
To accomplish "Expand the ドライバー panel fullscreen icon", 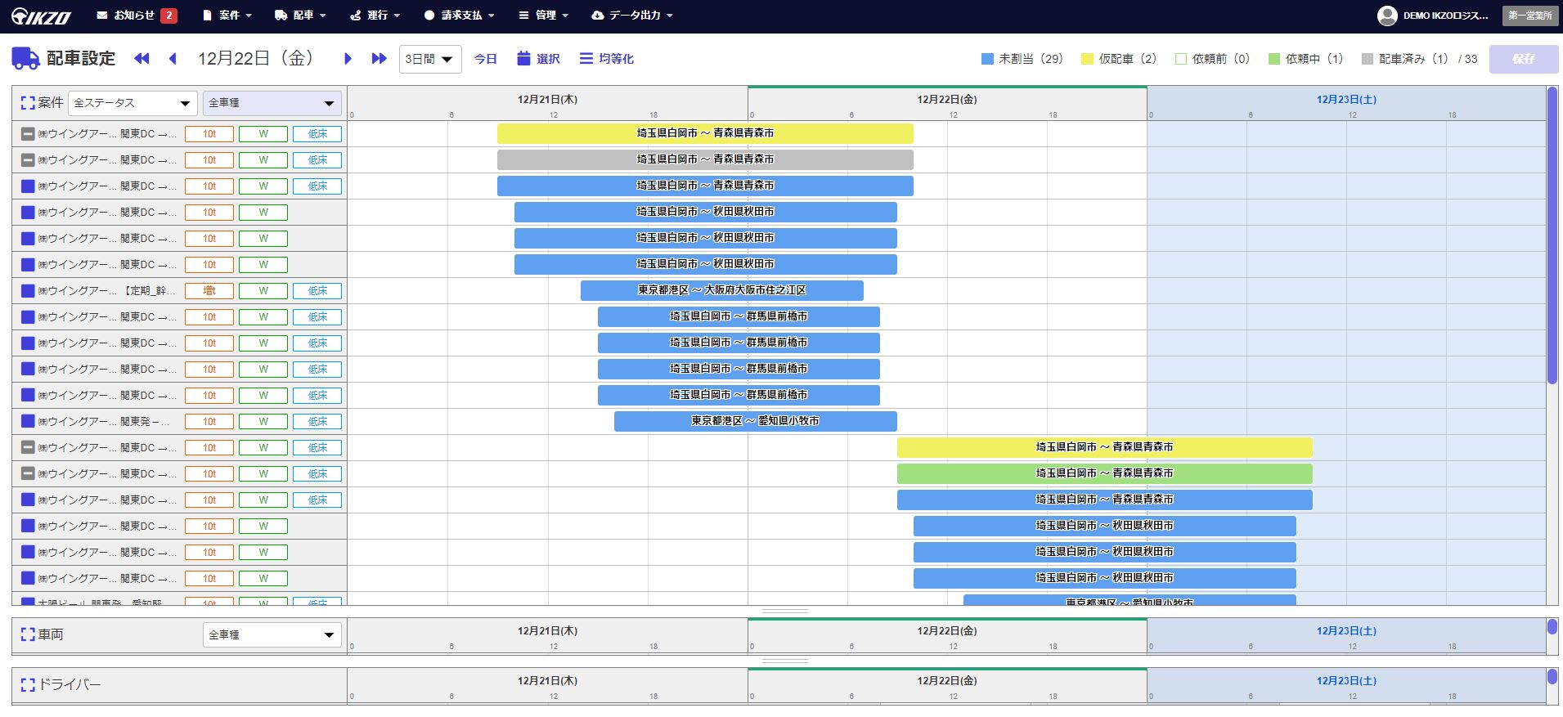I will (28, 684).
